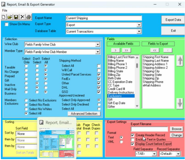185x160 pixels.
Task: Expand the Wine Club dropdown
Action: (x=98, y=44)
